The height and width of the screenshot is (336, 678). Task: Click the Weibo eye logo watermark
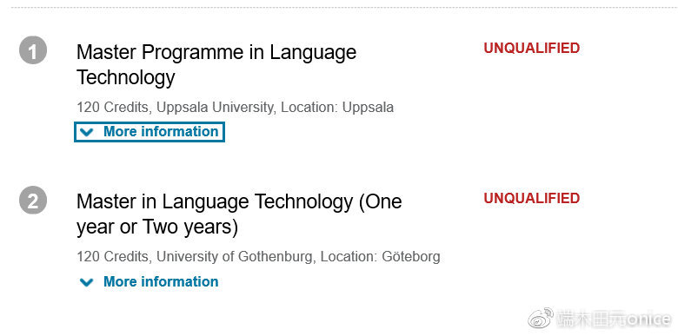(x=540, y=319)
